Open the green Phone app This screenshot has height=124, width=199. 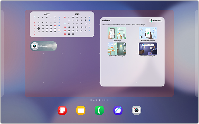[99, 110]
